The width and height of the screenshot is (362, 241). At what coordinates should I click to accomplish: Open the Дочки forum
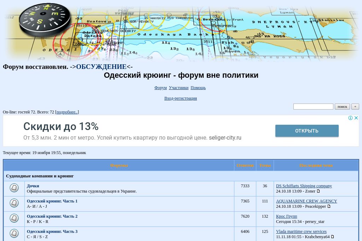(x=33, y=186)
